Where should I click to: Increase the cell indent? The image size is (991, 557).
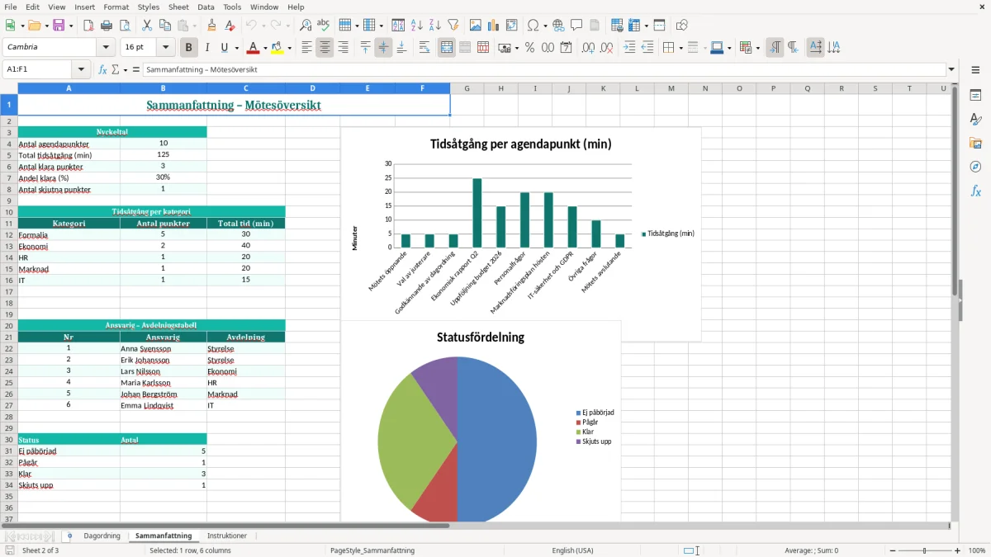tap(629, 48)
